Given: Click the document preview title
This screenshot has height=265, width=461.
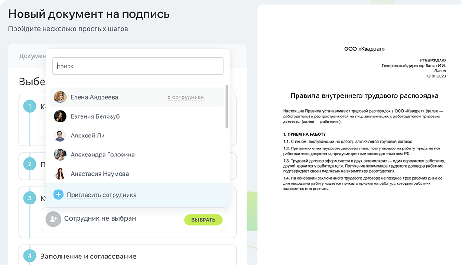Looking at the screenshot, I should coord(364,95).
